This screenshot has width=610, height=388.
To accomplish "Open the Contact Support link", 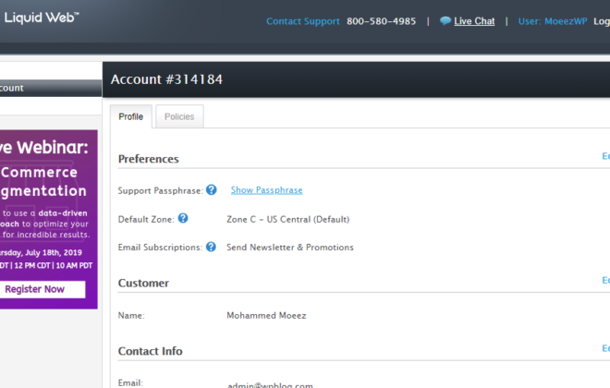I will point(302,21).
